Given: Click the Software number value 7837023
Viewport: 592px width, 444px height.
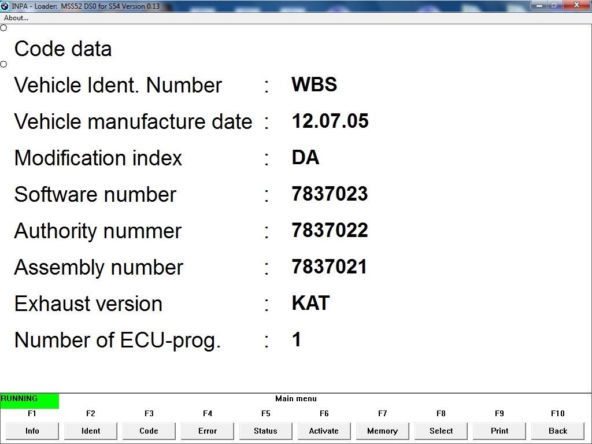Looking at the screenshot, I should pyautogui.click(x=330, y=194).
